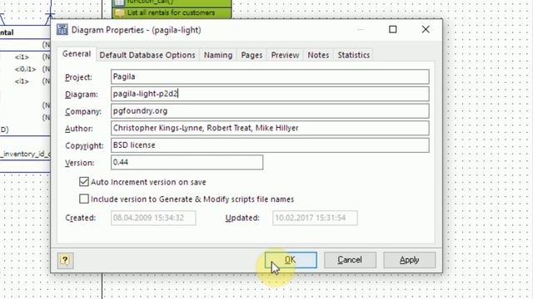Open the Notes tab
This screenshot has width=533, height=299.
pos(318,55)
